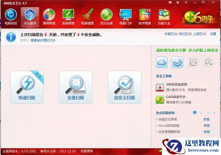Open the main menu dropdown in title bar
Viewport: 221px width, 155px height.
click(186, 2)
